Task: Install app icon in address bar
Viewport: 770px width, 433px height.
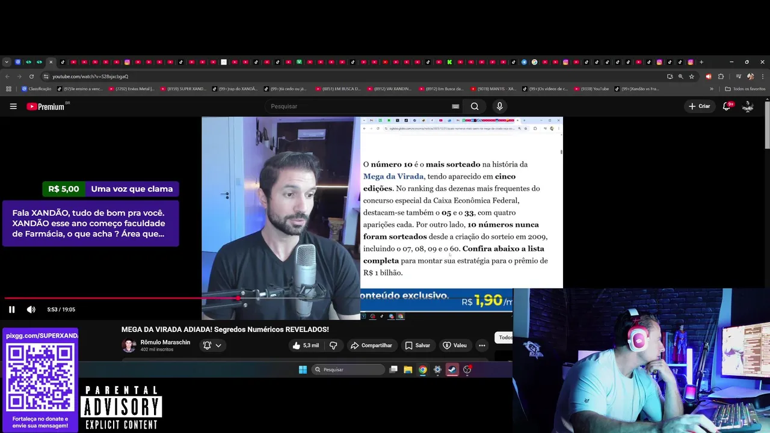Action: point(670,76)
